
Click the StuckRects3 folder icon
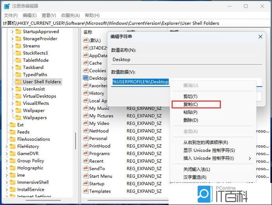[18, 53]
